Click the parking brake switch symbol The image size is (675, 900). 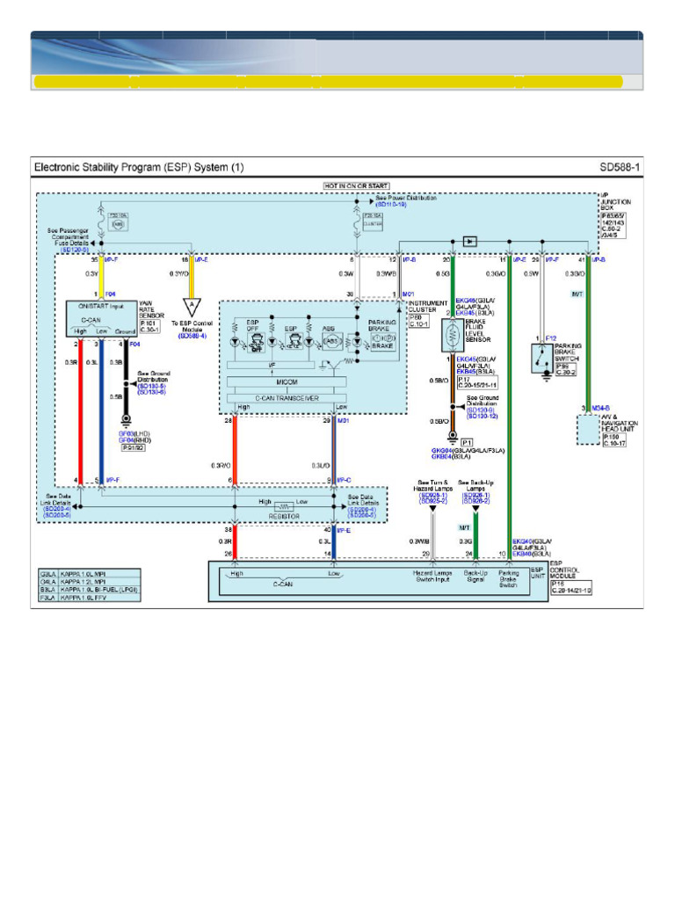coord(542,359)
